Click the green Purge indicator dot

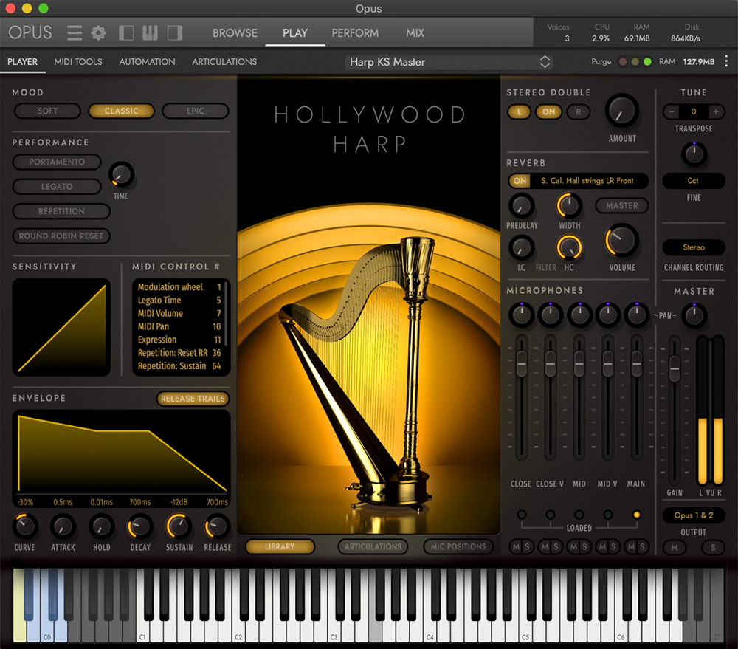point(647,62)
